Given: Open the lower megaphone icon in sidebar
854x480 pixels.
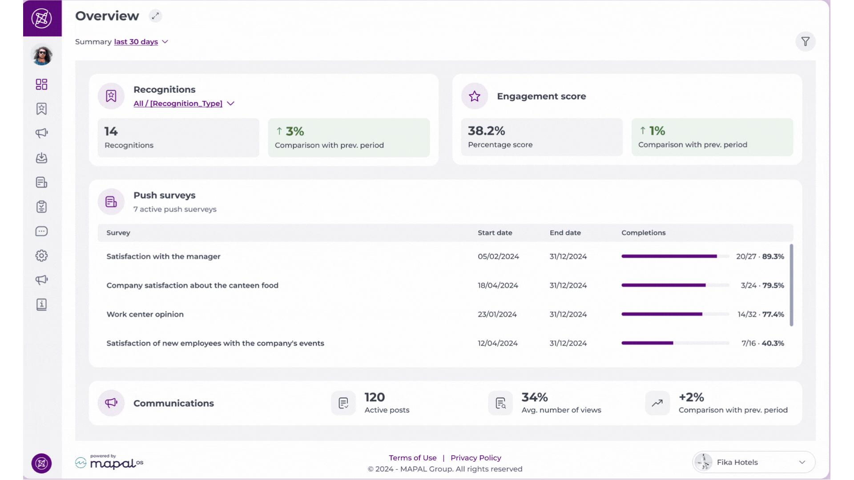Looking at the screenshot, I should 41,280.
